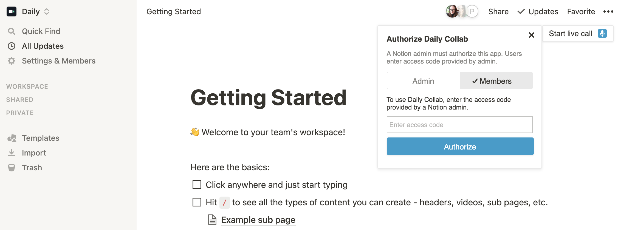This screenshot has width=621, height=230.
Task: Expand the Daily workspace switcher chevrons
Action: pyautogui.click(x=47, y=12)
